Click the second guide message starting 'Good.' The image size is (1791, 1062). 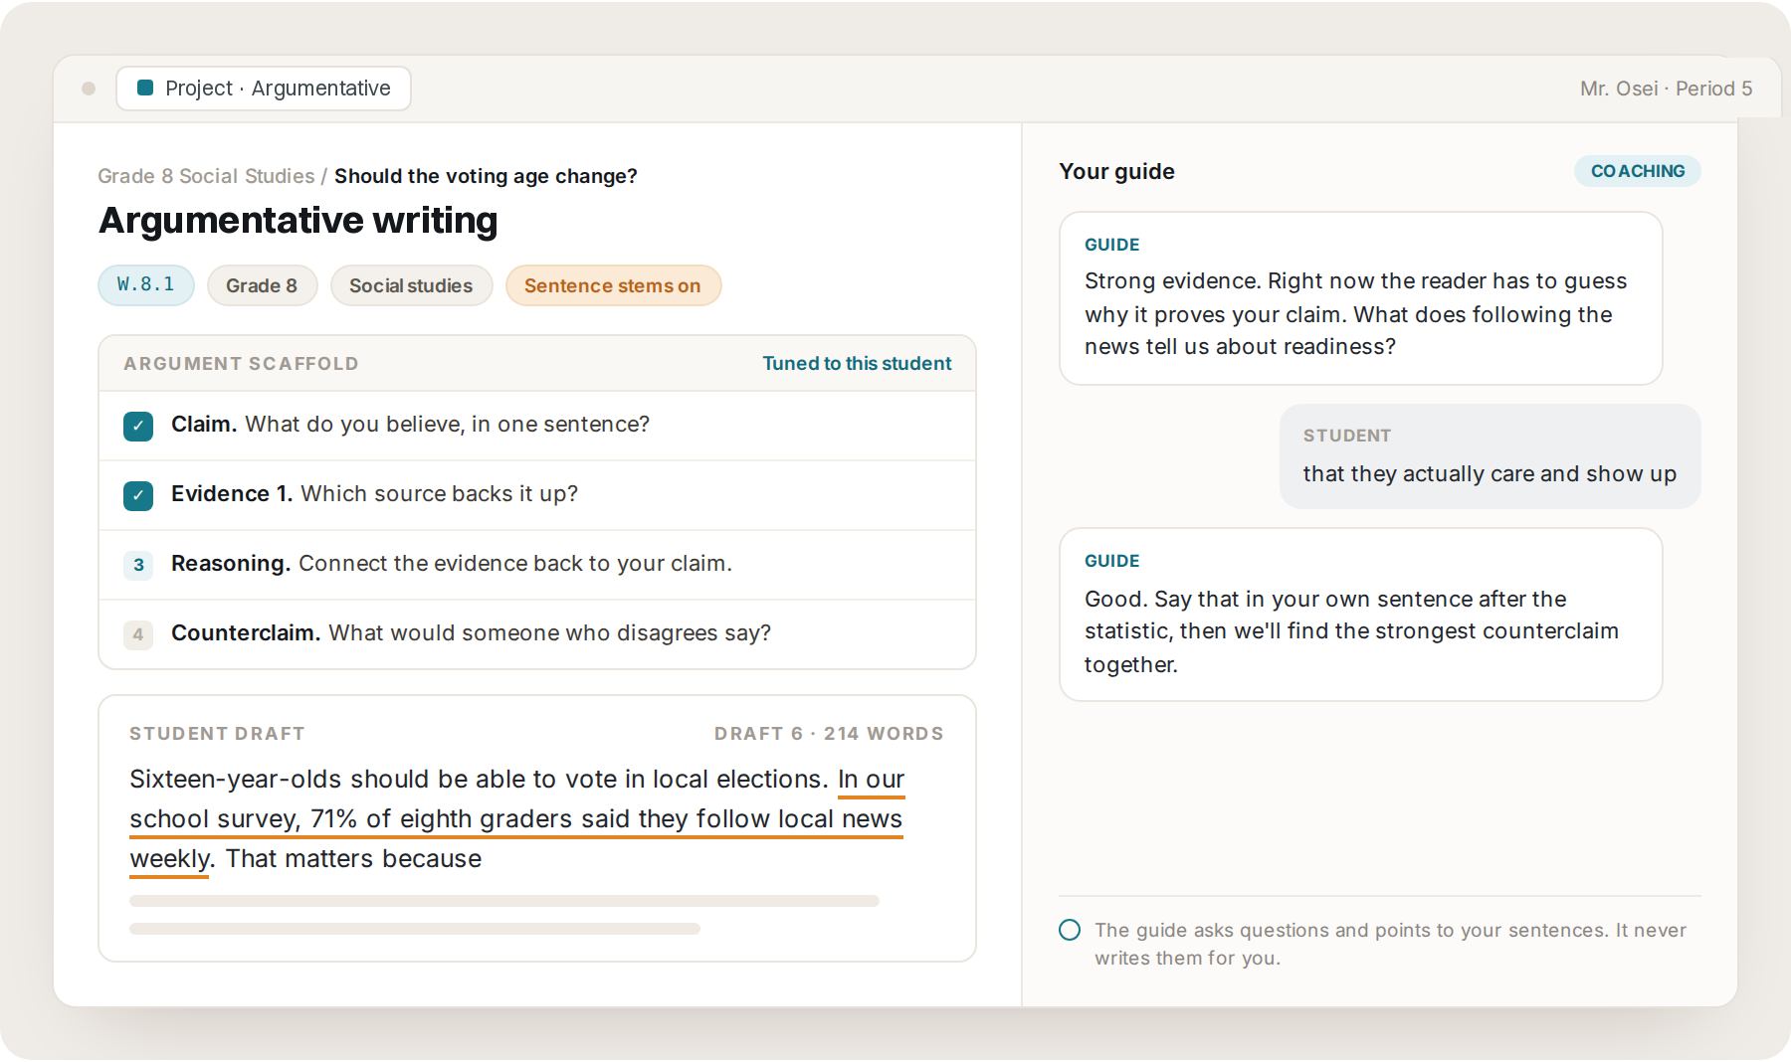[1360, 615]
